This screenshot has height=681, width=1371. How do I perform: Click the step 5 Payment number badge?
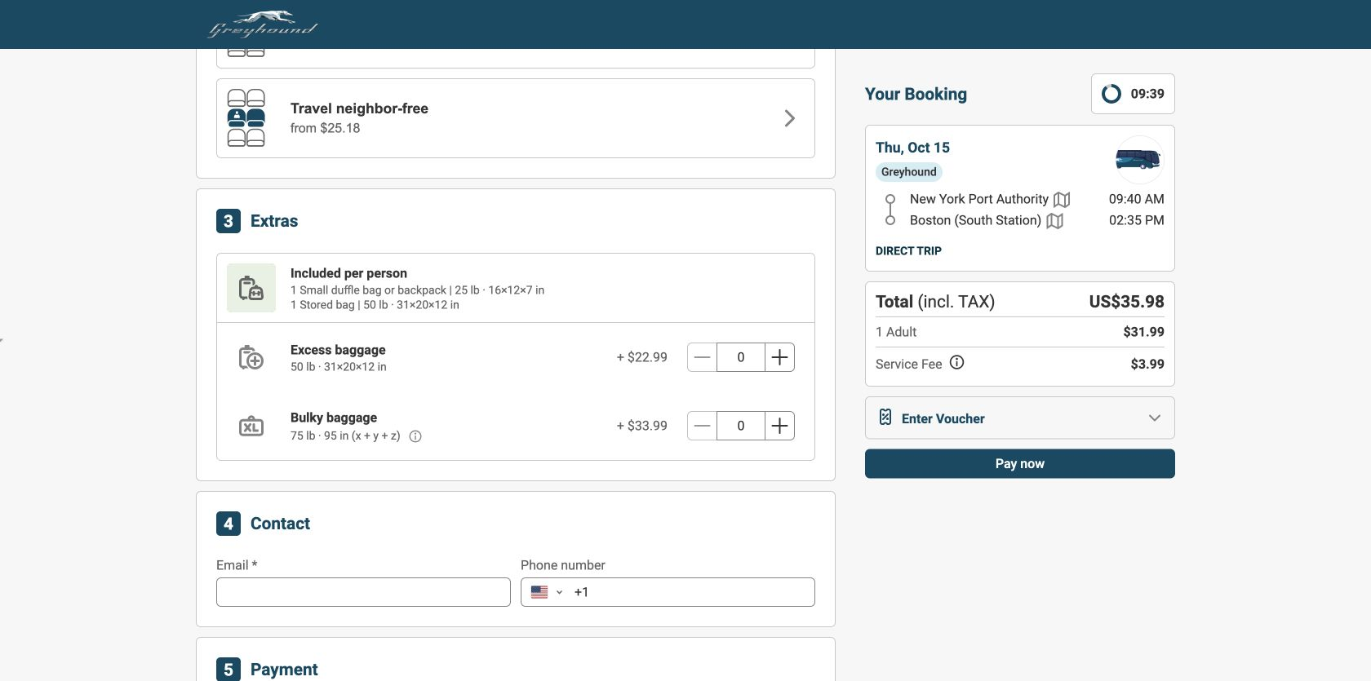point(228,670)
